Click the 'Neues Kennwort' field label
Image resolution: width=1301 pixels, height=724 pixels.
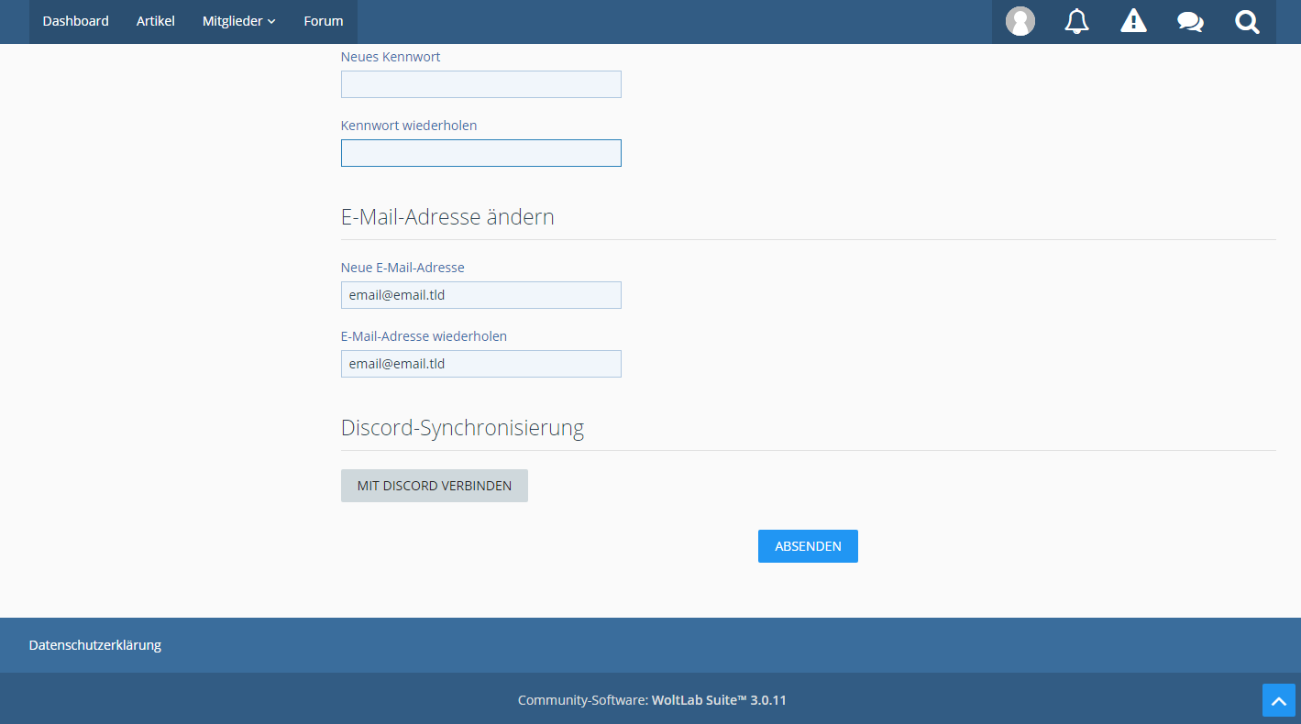[391, 57]
